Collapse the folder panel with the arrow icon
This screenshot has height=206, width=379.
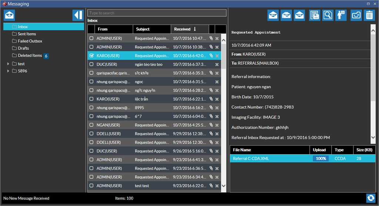point(78,15)
